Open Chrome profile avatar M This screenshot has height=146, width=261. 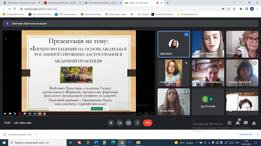point(252,9)
